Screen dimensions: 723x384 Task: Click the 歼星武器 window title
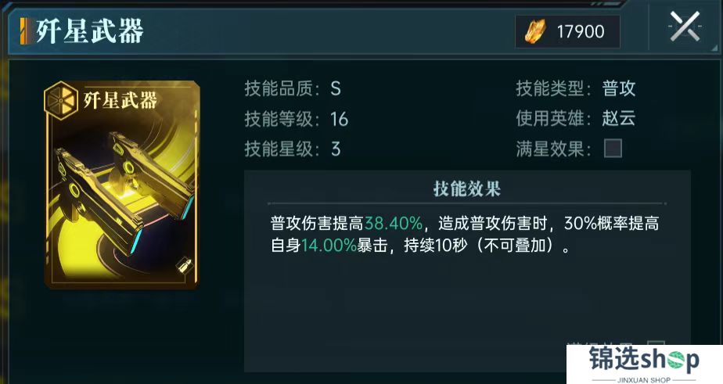click(x=90, y=31)
